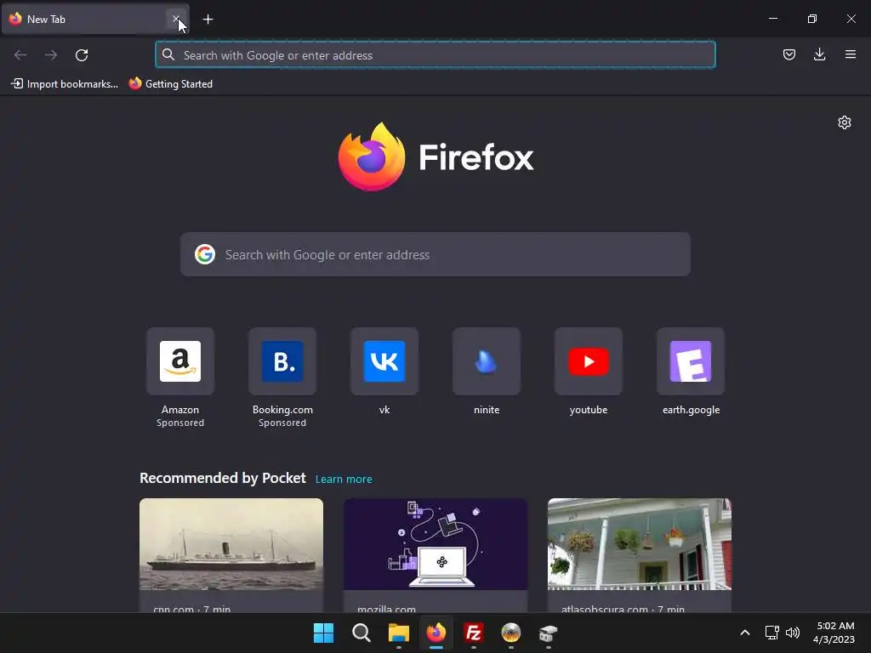Open network status in system tray
Screen dimensions: 871x653
pyautogui.click(x=771, y=633)
